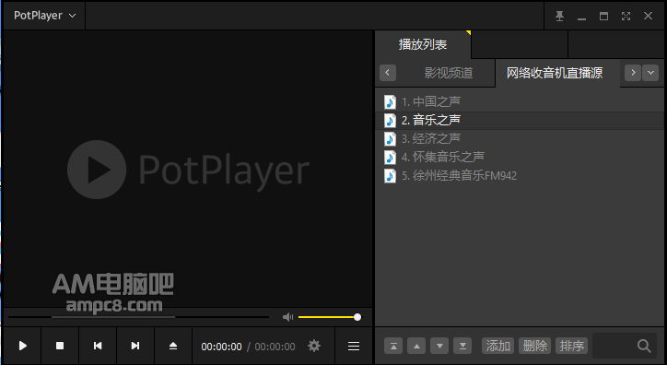Open the control panel gear icon
This screenshot has width=667, height=365.
(x=314, y=346)
